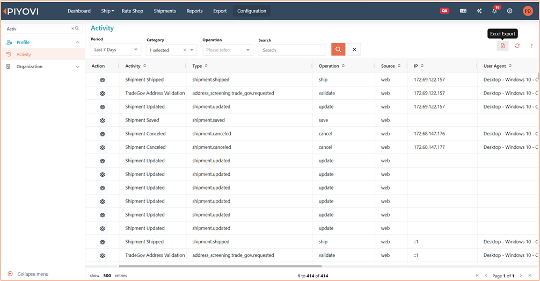Go to the previous page arrow
The height and width of the screenshot is (281, 540).
coord(486,275)
